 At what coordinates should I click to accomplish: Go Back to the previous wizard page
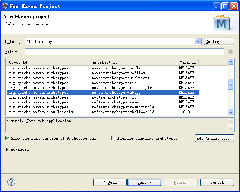click(x=110, y=182)
